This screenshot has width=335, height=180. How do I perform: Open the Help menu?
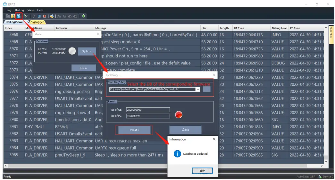coord(40,10)
